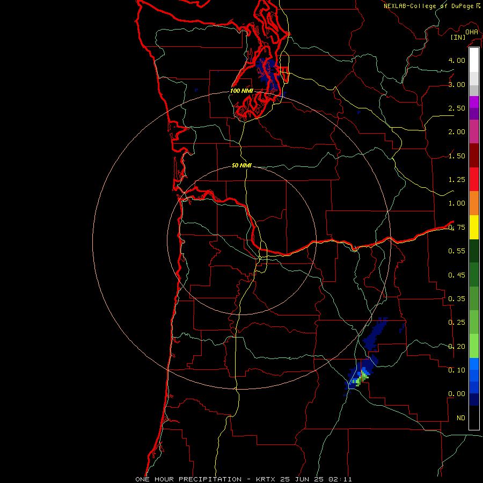The height and width of the screenshot is (483, 483).
Task: Click the 2.00 legend value
Action: tap(457, 132)
